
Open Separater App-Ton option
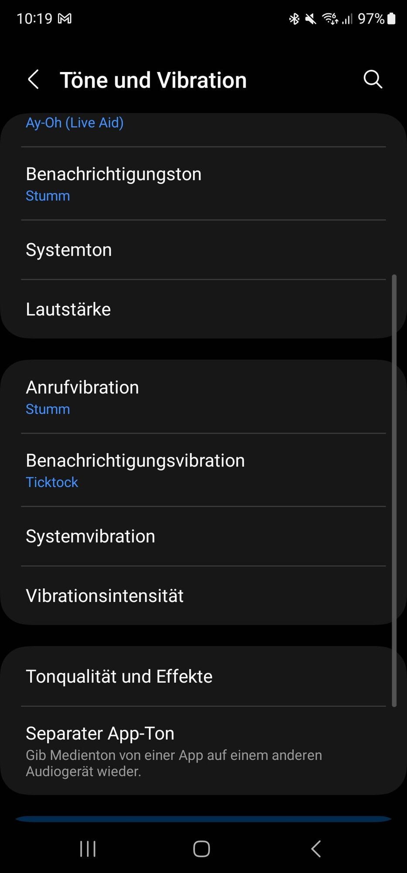point(203,751)
